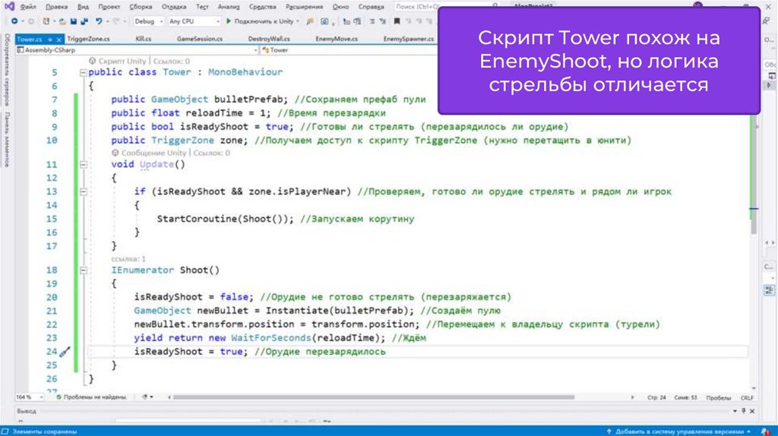The width and height of the screenshot is (778, 436).
Task: Open the Отладка menu
Action: tap(174, 6)
